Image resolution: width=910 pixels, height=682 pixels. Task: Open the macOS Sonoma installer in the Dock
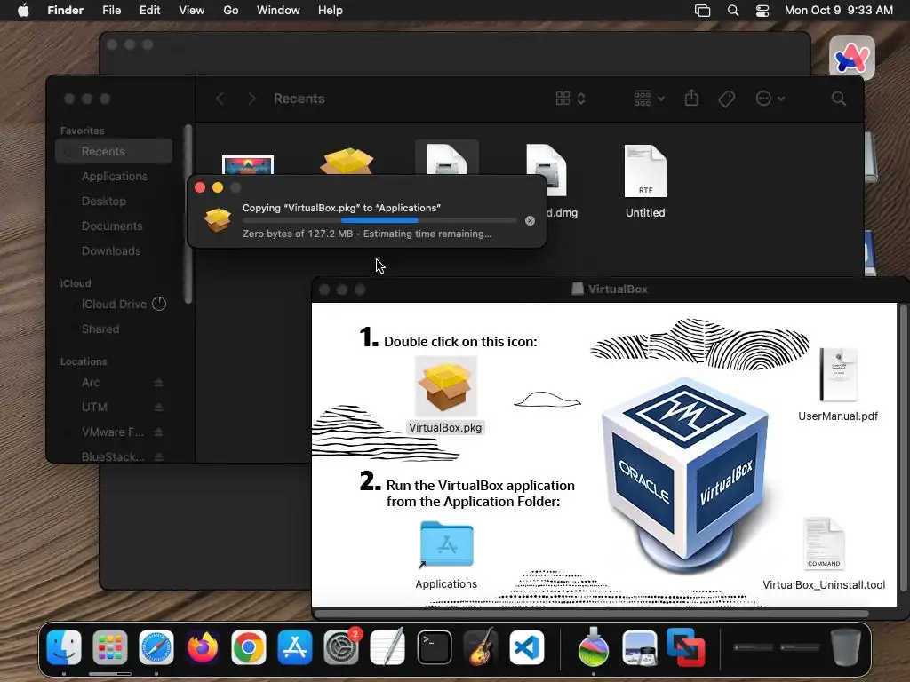tap(593, 646)
